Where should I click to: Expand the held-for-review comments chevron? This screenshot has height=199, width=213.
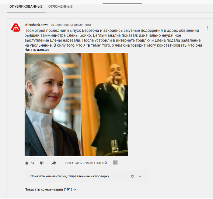140,176
